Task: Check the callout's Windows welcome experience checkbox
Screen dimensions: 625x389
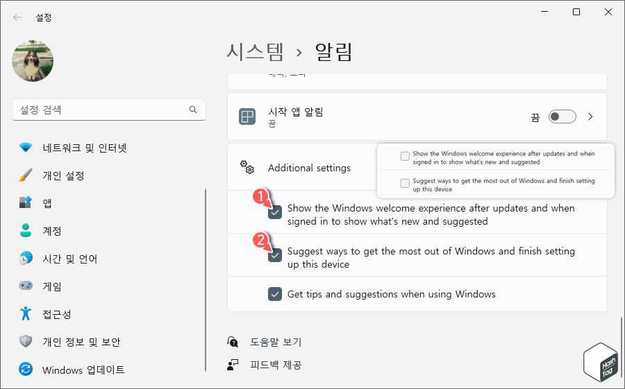Action: 405,156
